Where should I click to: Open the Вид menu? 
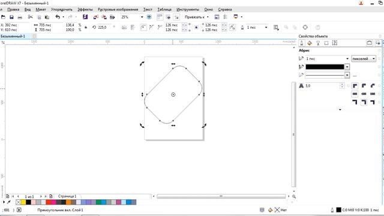(x=28, y=10)
